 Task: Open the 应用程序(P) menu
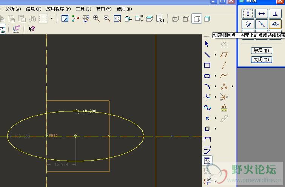[59, 9]
